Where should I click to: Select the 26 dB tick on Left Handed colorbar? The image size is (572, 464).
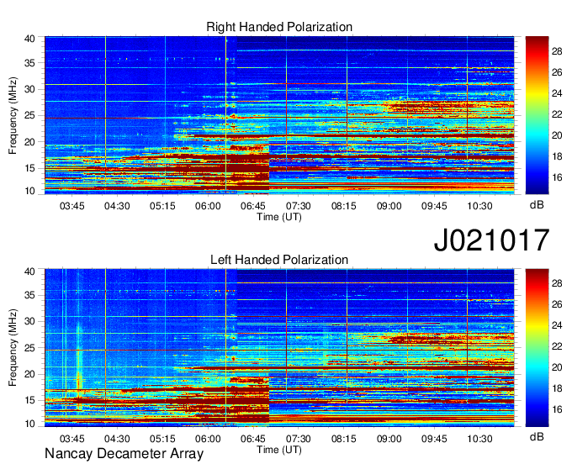coord(557,304)
